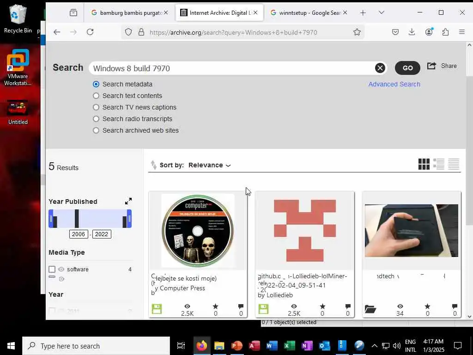Launch OneNote from the taskbar
The width and height of the screenshot is (473, 355).
pyautogui.click(x=307, y=346)
